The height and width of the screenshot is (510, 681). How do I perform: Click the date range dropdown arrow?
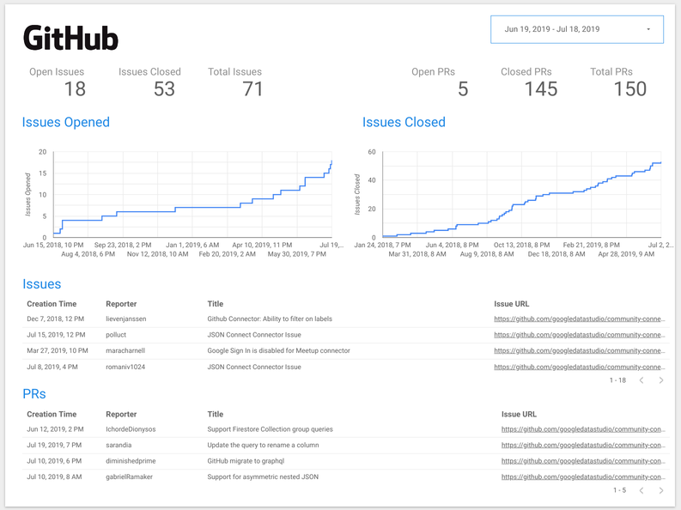tap(648, 29)
